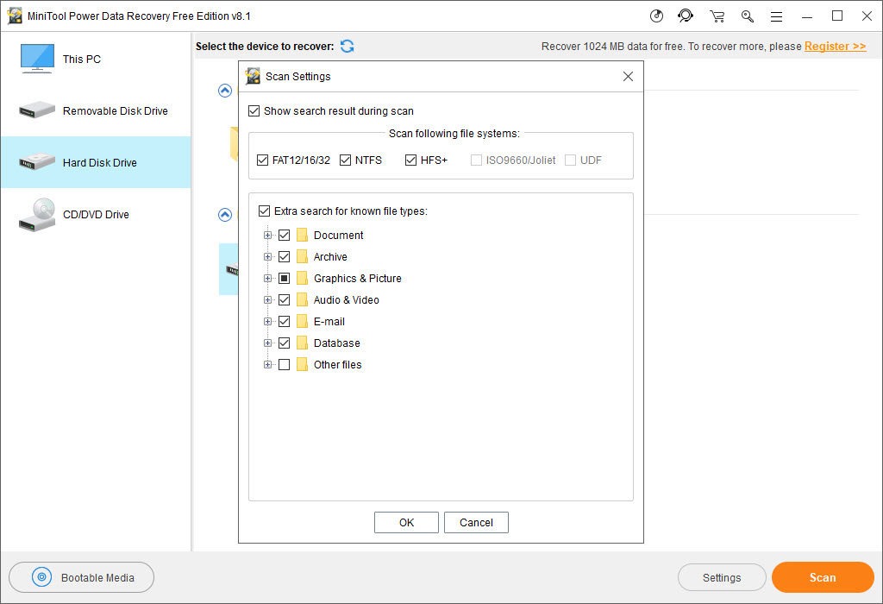The height and width of the screenshot is (604, 883).
Task: Collapse the lower device section chevron
Action: coord(225,215)
